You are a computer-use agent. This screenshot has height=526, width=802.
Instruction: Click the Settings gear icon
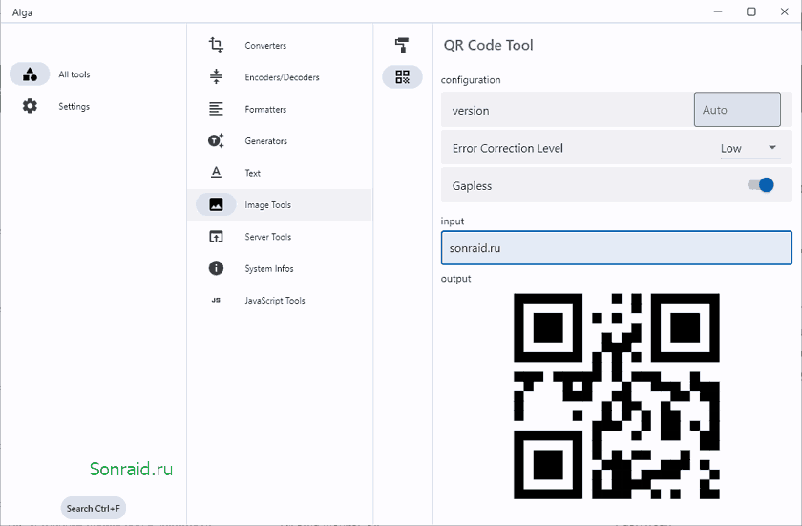click(30, 106)
